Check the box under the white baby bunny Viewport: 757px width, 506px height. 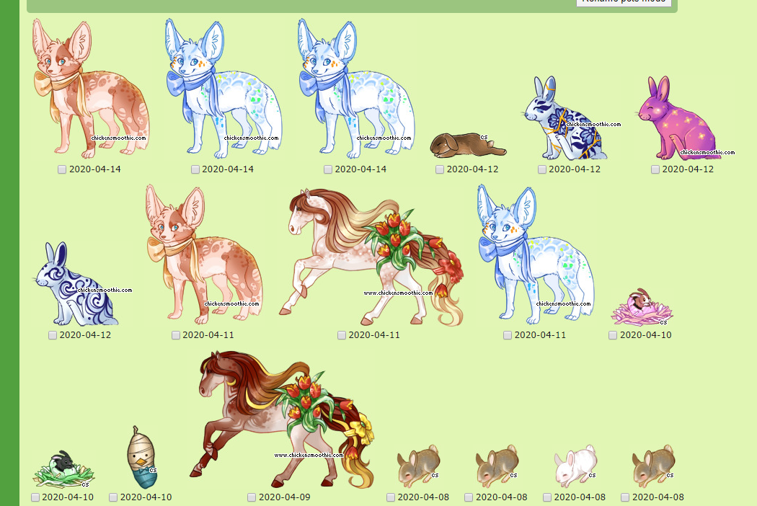[547, 497]
